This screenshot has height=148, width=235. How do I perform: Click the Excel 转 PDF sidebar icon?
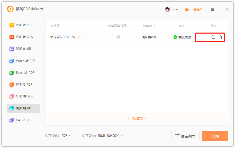click(x=12, y=73)
